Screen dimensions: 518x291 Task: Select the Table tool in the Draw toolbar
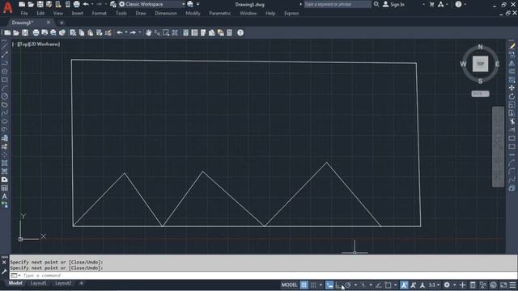pyautogui.click(x=4, y=188)
